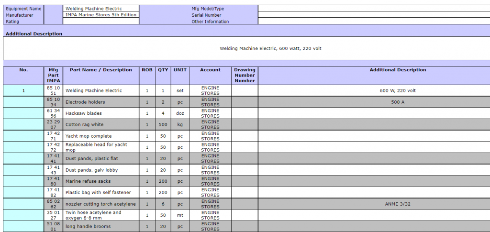Click the long handle brooms part name
Image resolution: width=490 pixels, height=232 pixels.
tap(88, 227)
